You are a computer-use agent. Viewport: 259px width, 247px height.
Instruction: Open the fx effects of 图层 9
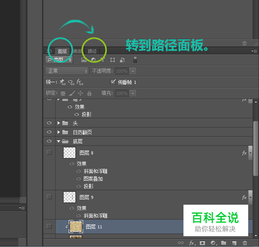pyautogui.click(x=244, y=197)
